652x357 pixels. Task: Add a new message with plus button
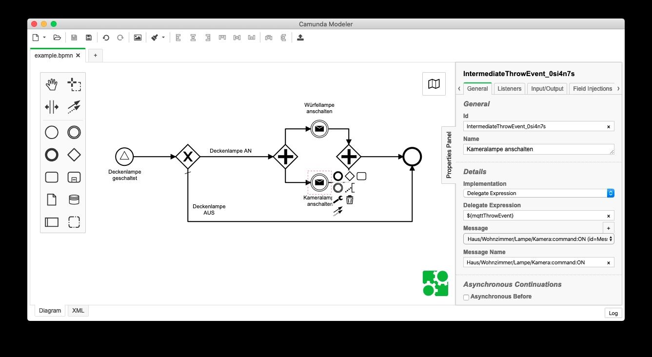pyautogui.click(x=608, y=228)
